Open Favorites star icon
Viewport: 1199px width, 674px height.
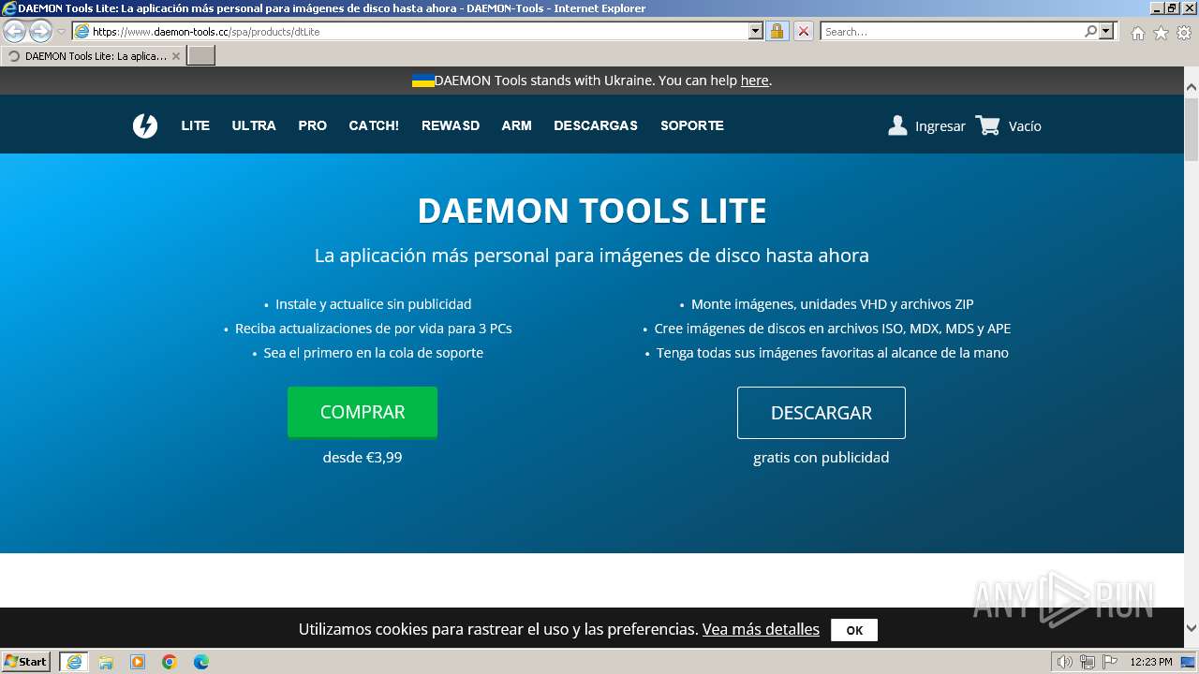(x=1161, y=33)
